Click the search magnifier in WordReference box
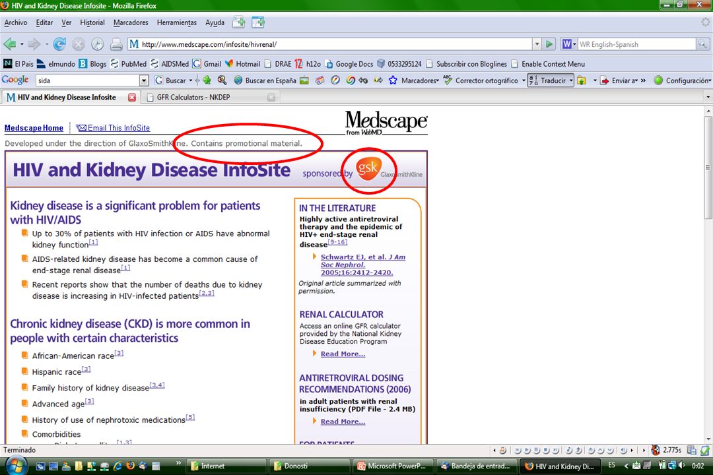Viewport: 713px width, 475px height. click(702, 44)
